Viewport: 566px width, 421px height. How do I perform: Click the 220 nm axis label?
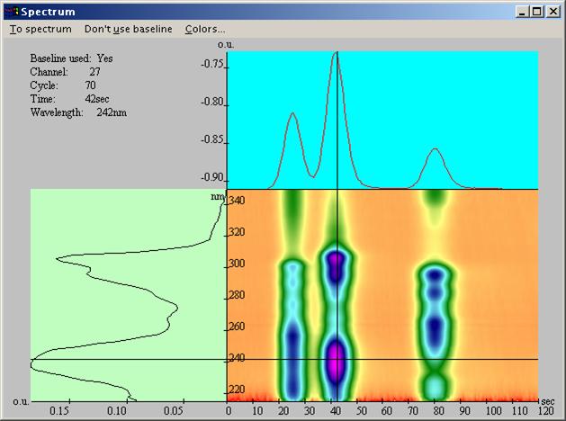[237, 390]
